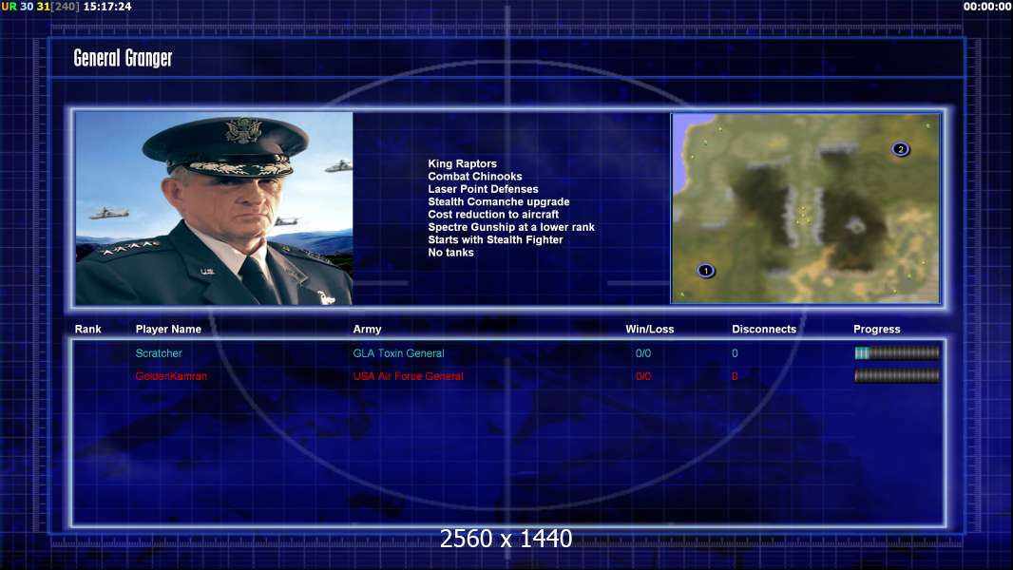Select player name GoldenKamran
1013x570 pixels.
coord(171,376)
